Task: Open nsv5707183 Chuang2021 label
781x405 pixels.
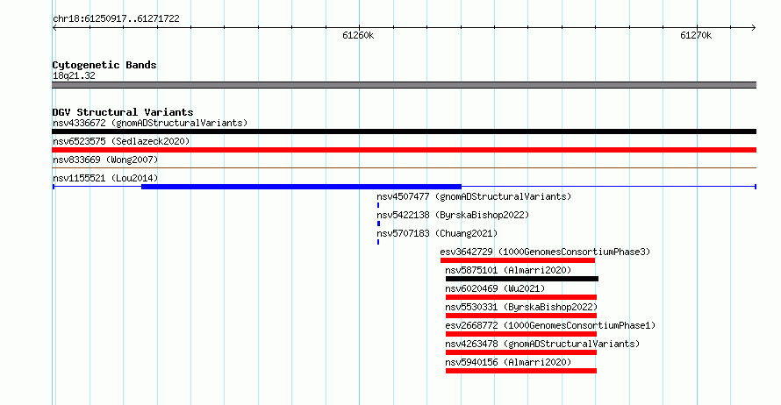Action: click(x=437, y=233)
